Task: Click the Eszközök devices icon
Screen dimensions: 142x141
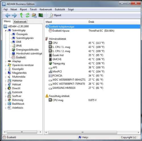Action: [9, 92]
